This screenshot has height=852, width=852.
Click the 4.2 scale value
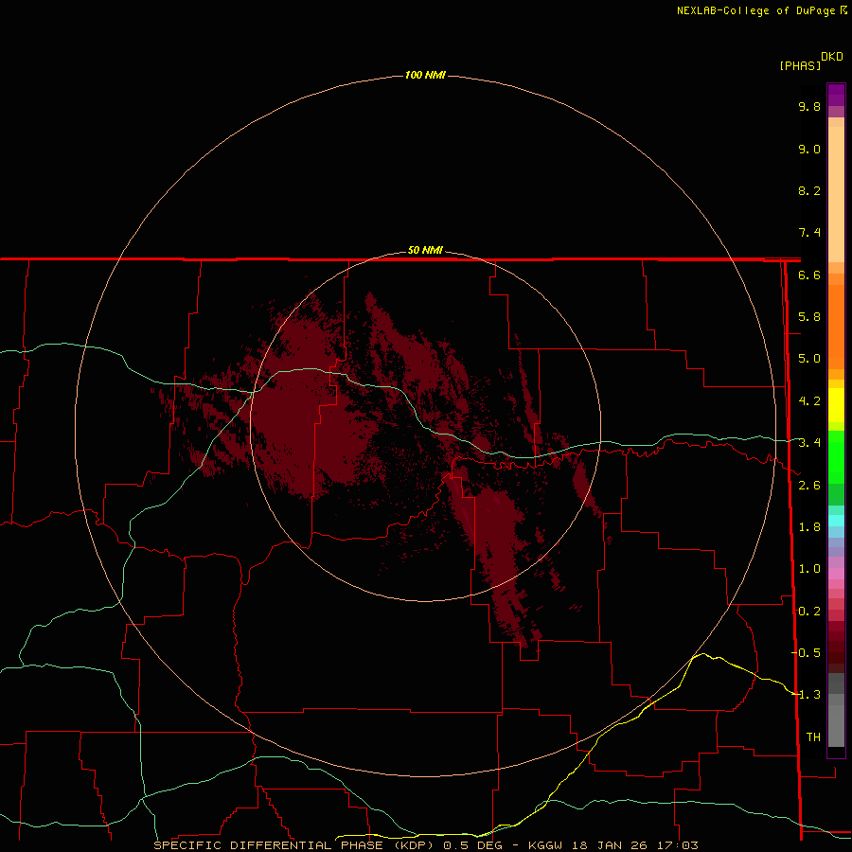pos(809,401)
